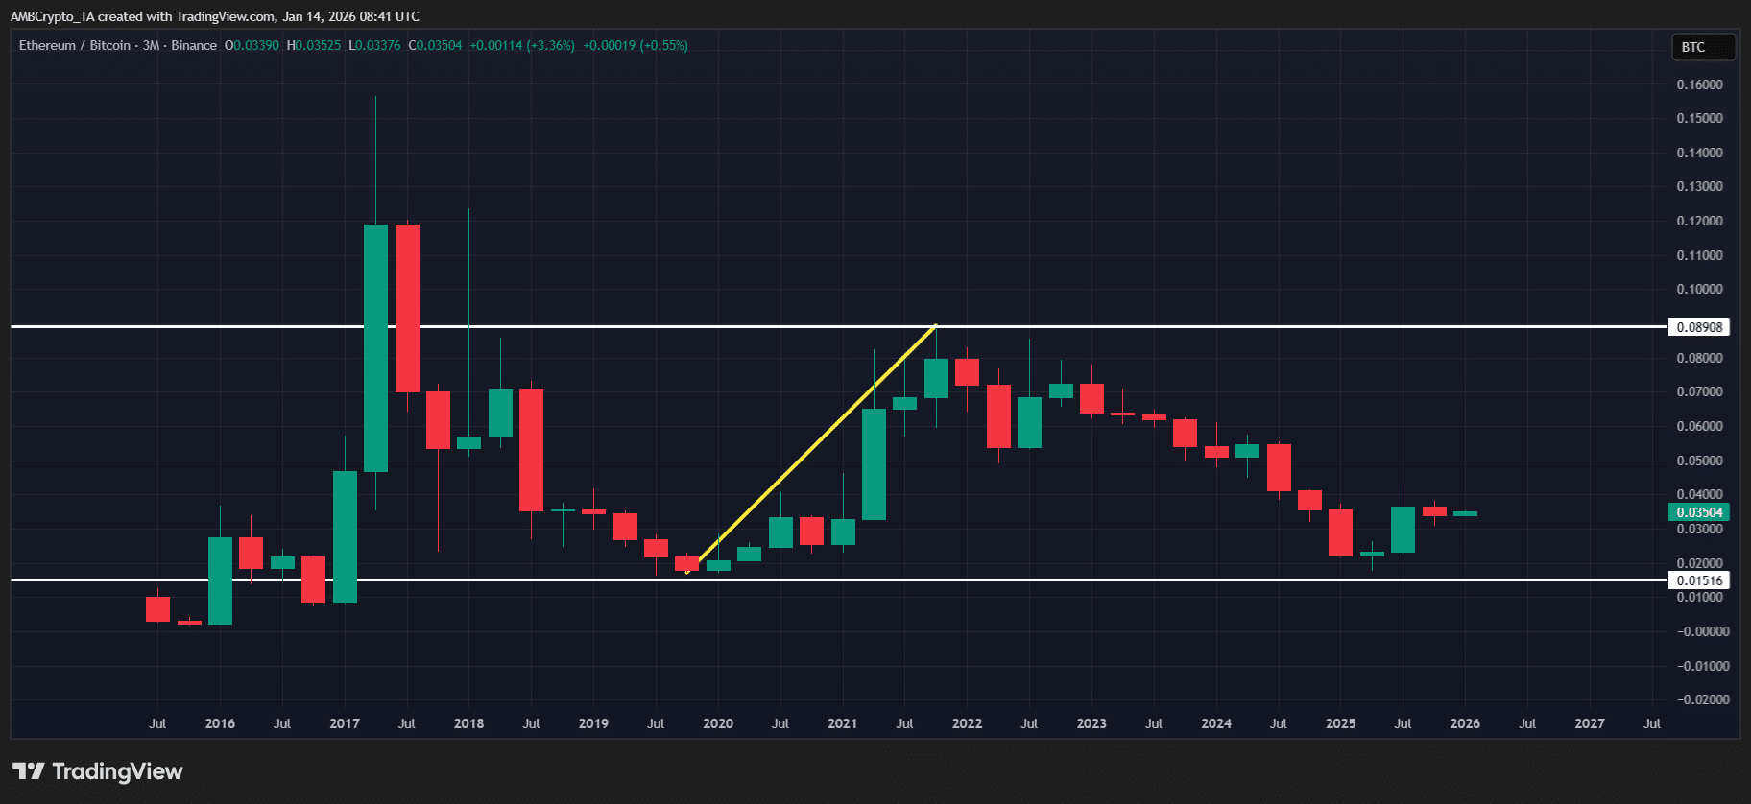
Task: Click the AMBCrypto_TA created with TradingView.com header
Action: 215,16
